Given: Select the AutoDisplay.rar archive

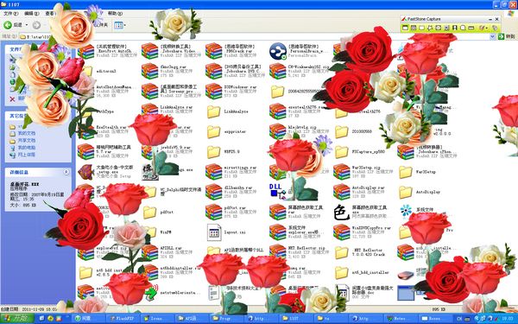Looking at the screenshot, I should point(341,192).
